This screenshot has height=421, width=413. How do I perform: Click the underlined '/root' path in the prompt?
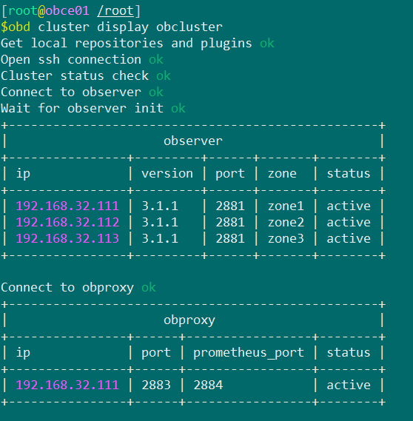(x=115, y=11)
